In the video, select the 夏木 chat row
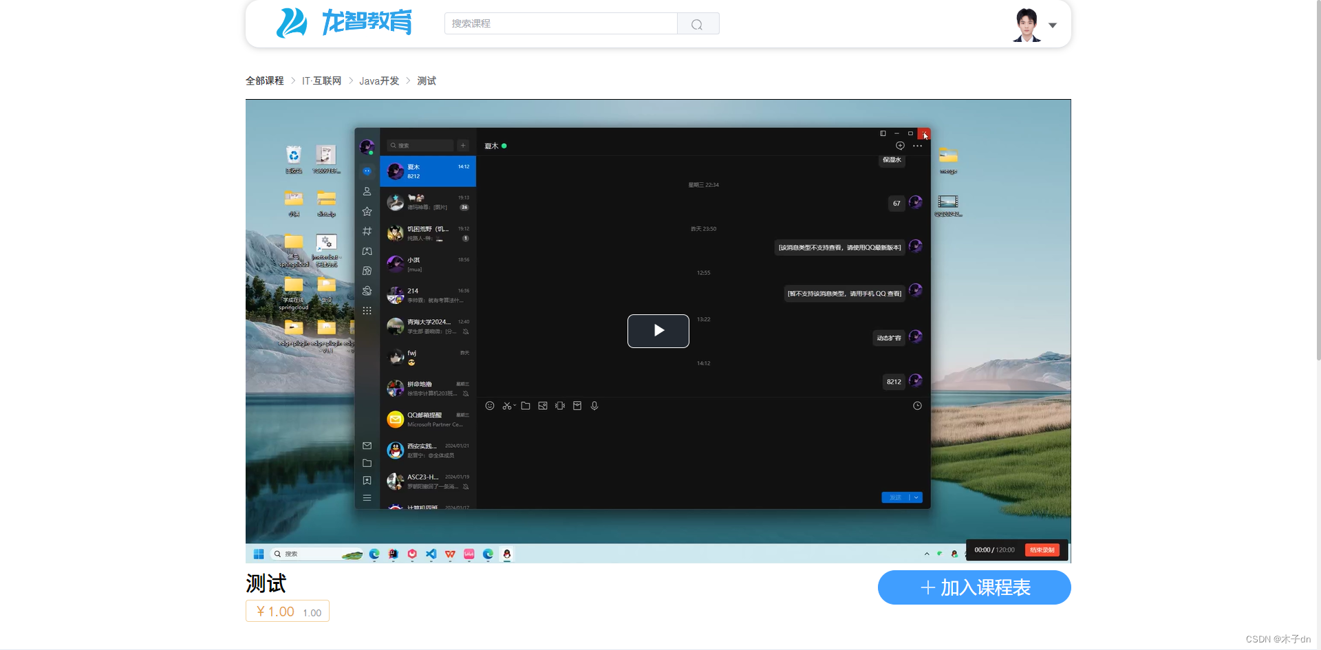The height and width of the screenshot is (650, 1321). [428, 171]
